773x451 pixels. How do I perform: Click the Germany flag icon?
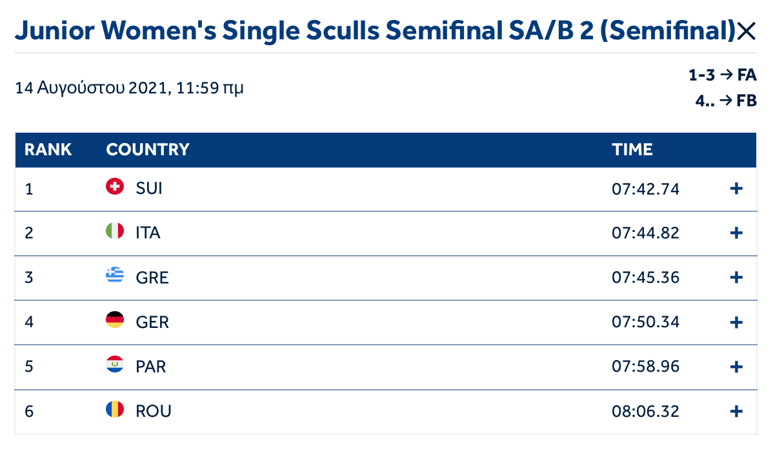pyautogui.click(x=114, y=320)
